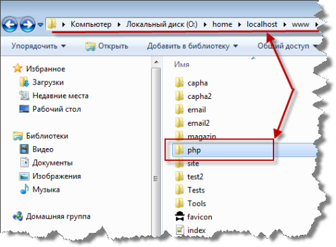The image size is (336, 247).
Task: Select the index file icon
Action: (x=179, y=230)
